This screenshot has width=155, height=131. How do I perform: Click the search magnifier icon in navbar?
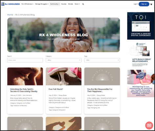point(83,4)
